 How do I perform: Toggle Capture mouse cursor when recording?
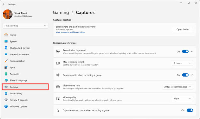point(190,110)
